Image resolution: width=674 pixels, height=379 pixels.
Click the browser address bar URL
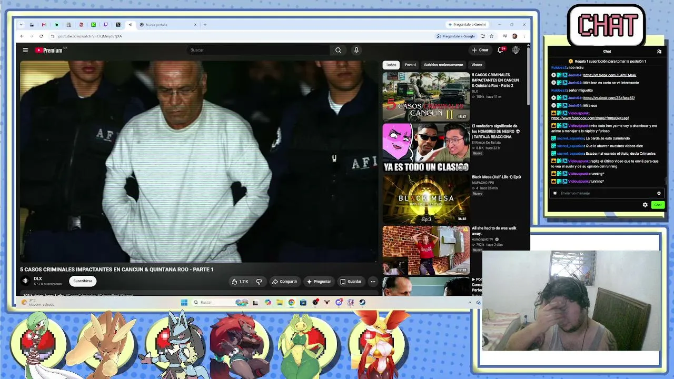click(x=90, y=36)
